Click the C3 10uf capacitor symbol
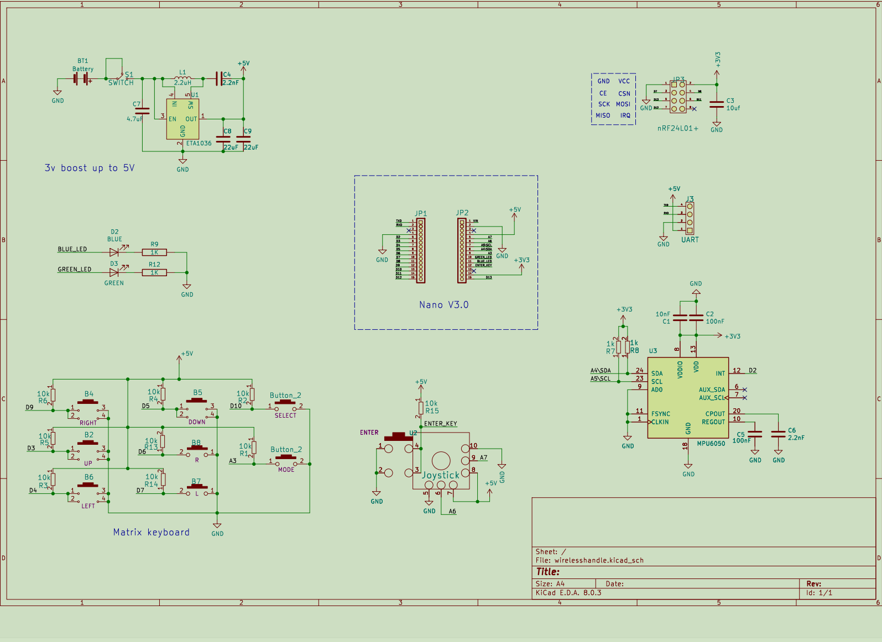The height and width of the screenshot is (642, 882). (x=717, y=104)
